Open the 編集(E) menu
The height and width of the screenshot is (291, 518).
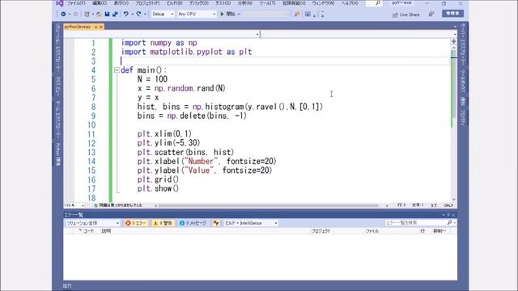point(99,3)
